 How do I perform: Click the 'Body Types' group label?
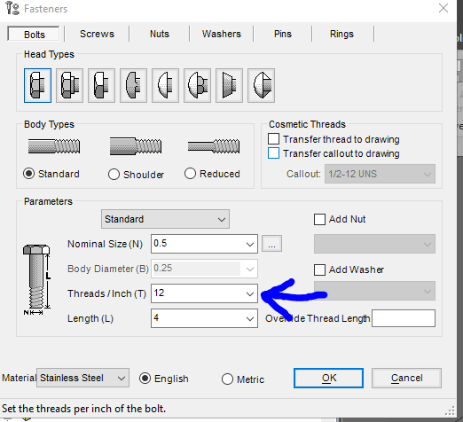(49, 124)
